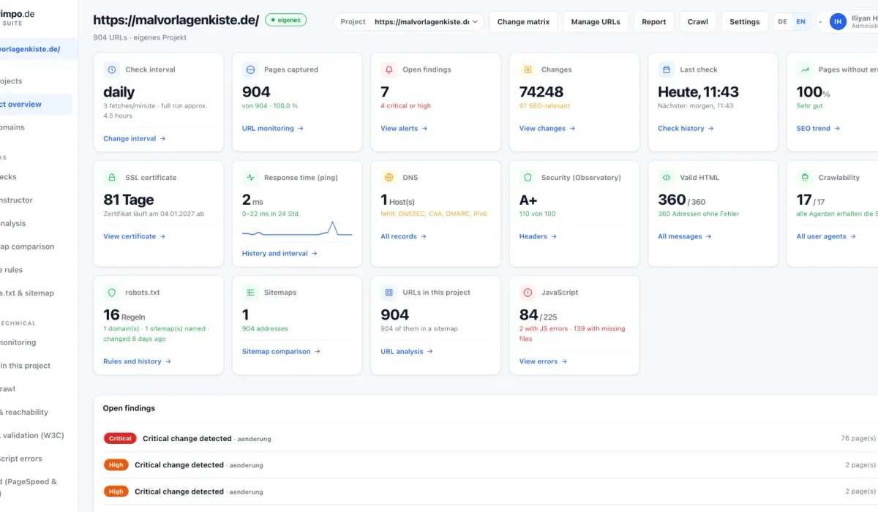Click the All user agents link
This screenshot has width=878, height=512.
tap(826, 236)
